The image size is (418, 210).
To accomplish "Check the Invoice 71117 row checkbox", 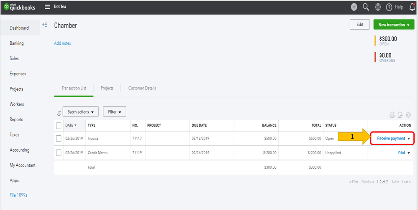I will pos(59,139).
